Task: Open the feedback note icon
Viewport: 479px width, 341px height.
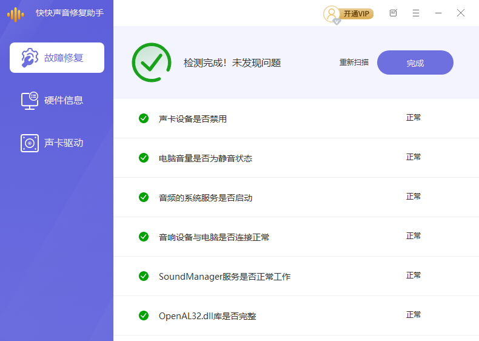Action: [x=394, y=13]
